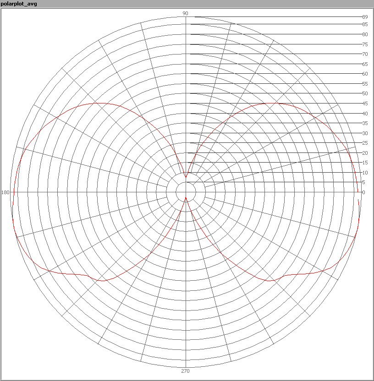Click the 50 ring scale label
Screen dimensions: 374x381
click(365, 93)
